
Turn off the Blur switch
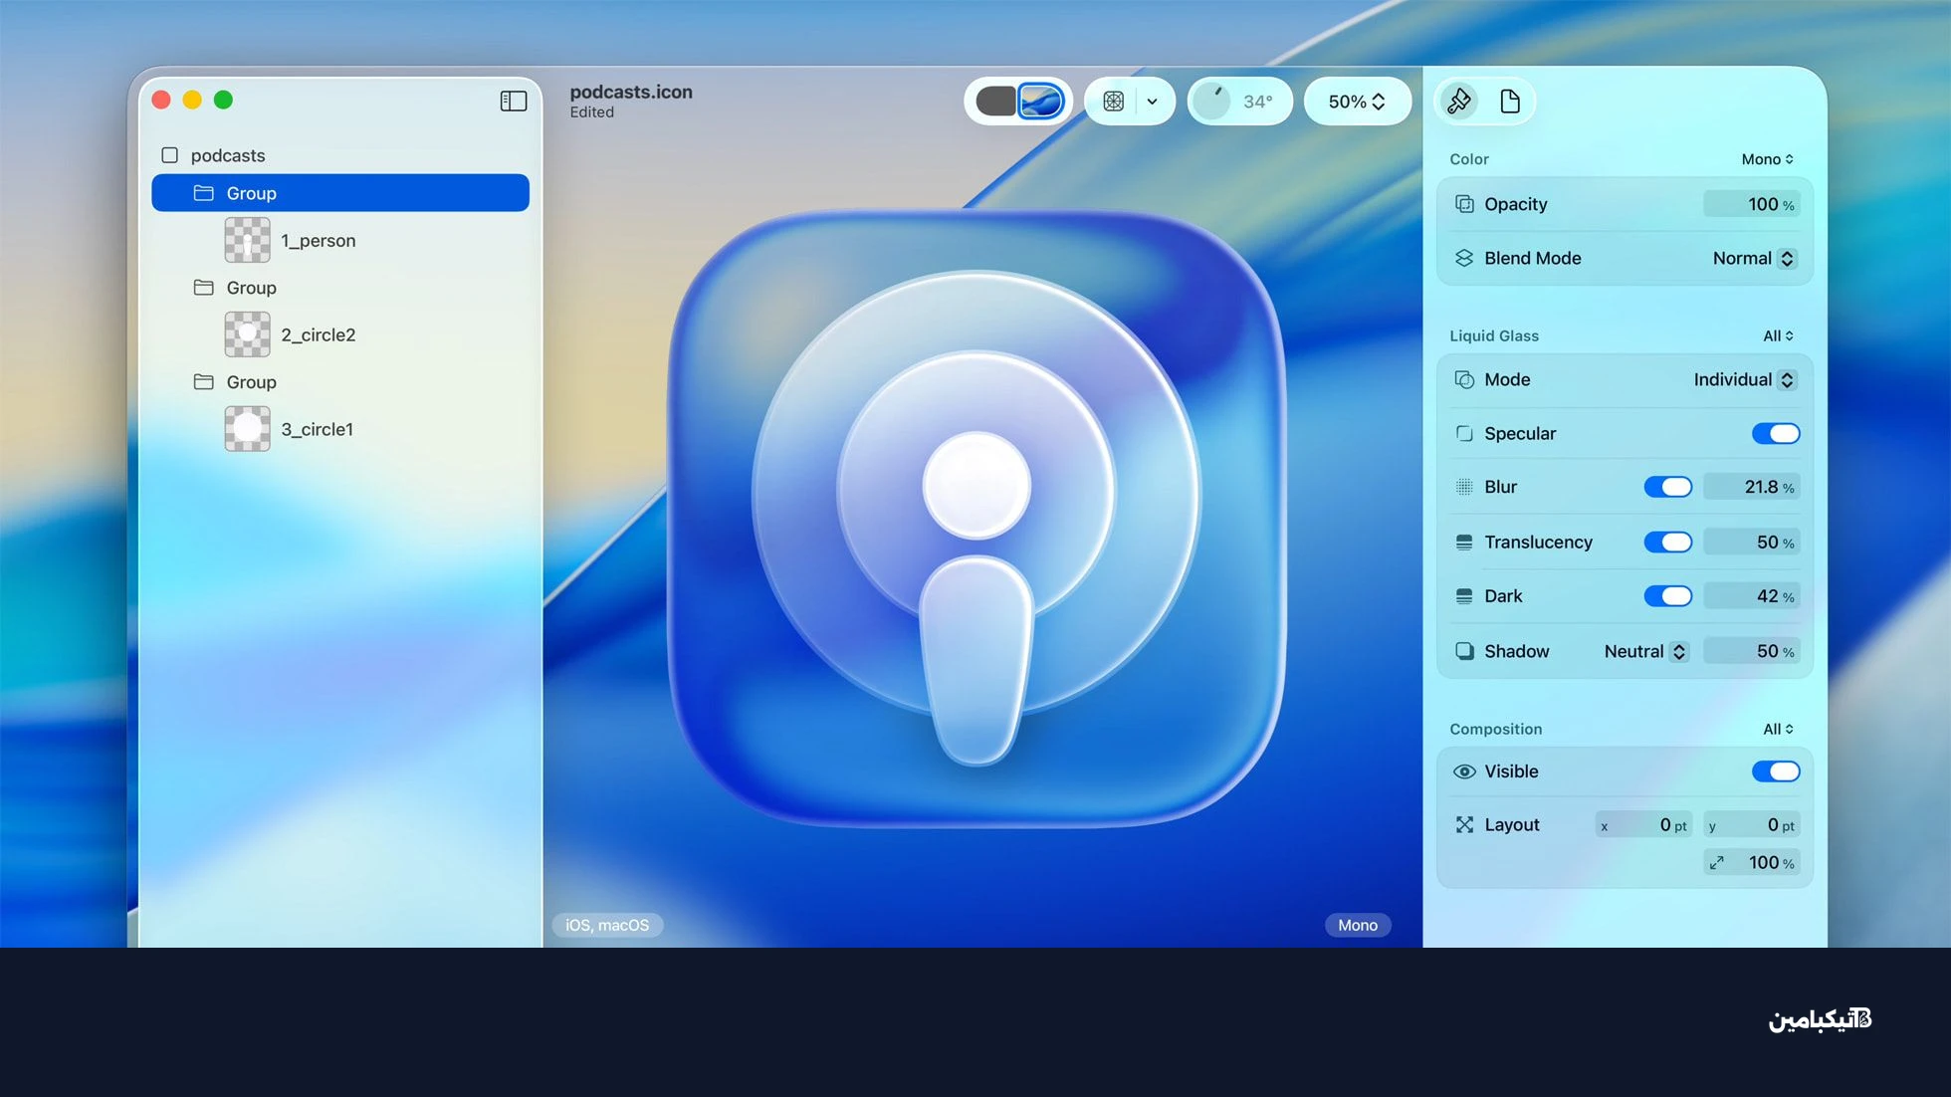[x=1667, y=487]
